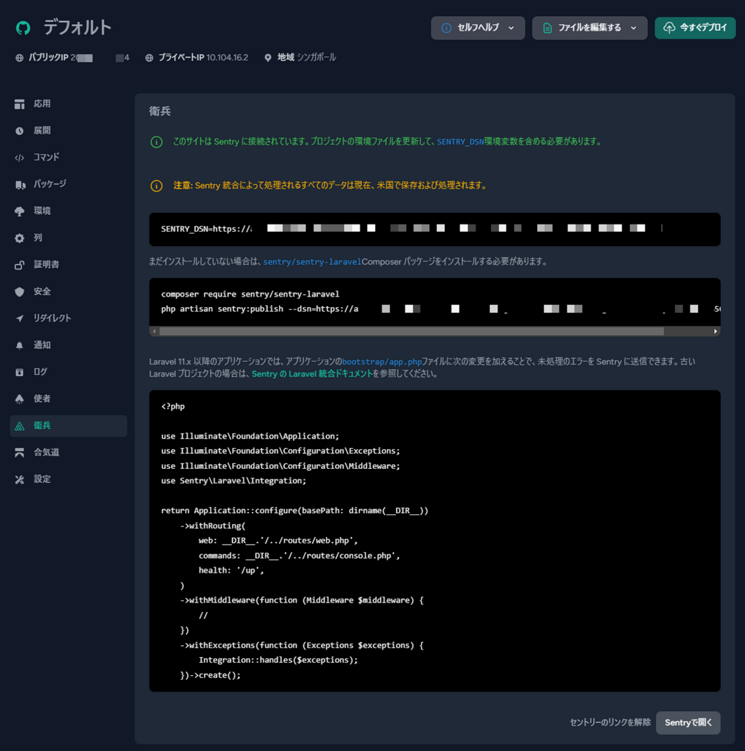Click the リダイレクト arrow icon in sidebar

click(x=19, y=318)
